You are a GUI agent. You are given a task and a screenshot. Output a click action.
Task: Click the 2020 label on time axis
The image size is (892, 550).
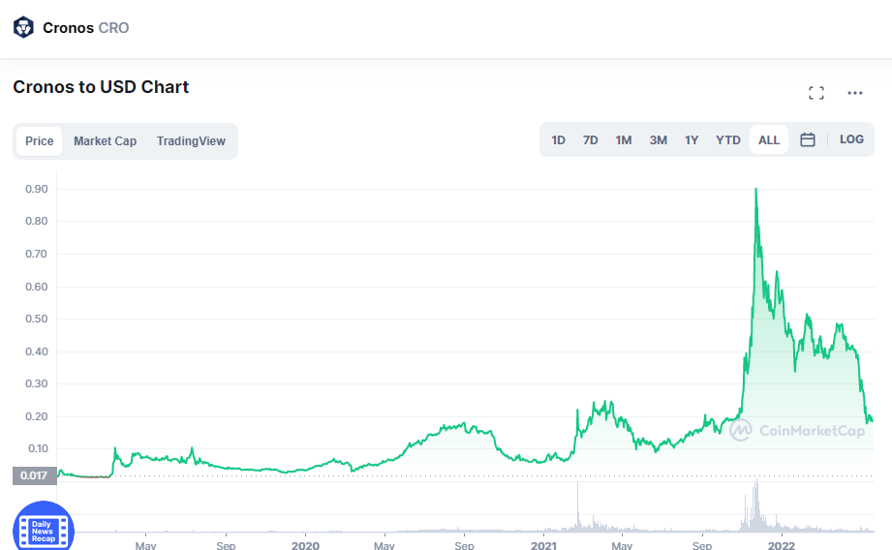pyautogui.click(x=305, y=545)
